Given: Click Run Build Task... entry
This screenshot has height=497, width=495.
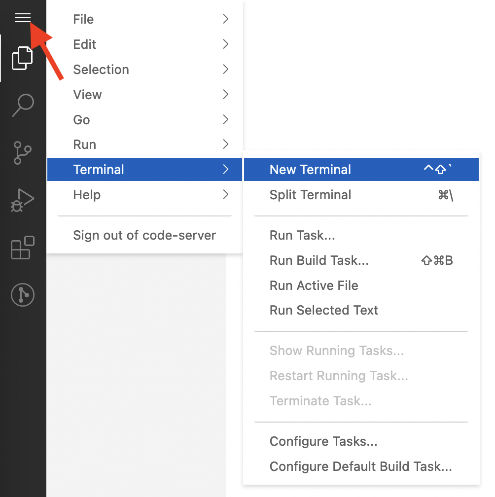Looking at the screenshot, I should point(319,260).
